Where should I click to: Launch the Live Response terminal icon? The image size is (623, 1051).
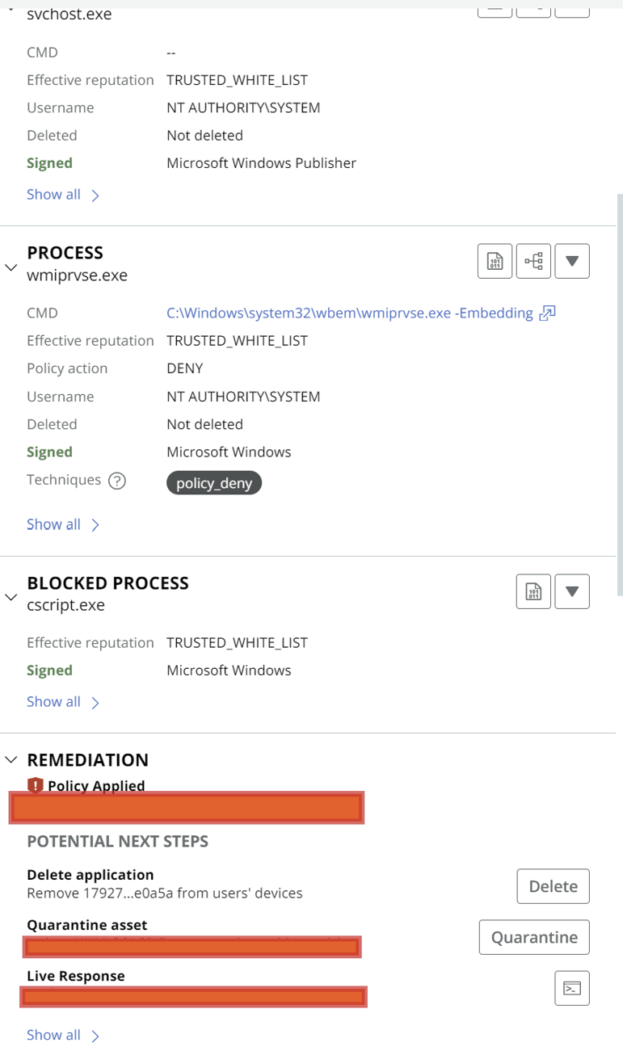[x=572, y=988]
